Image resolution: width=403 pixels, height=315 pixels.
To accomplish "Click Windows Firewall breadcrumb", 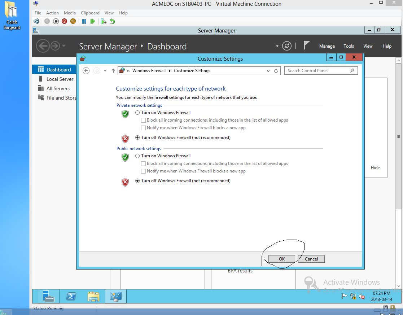I will tap(149, 71).
